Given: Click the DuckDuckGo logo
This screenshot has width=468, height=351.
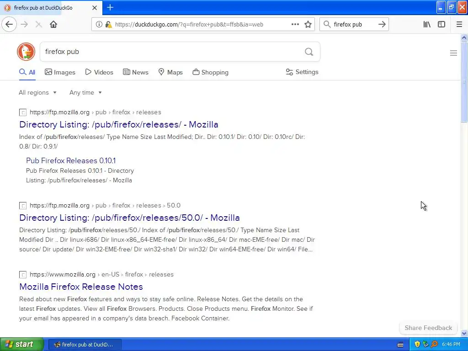Looking at the screenshot, I should tap(26, 52).
